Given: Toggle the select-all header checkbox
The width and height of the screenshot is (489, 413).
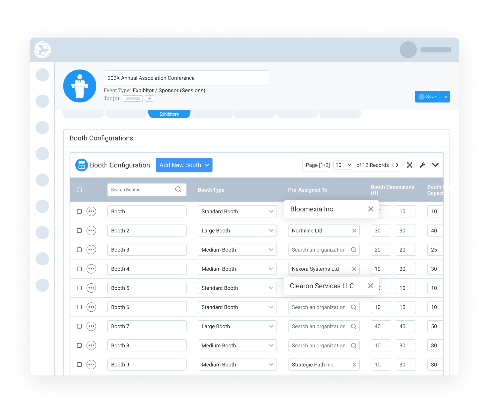Looking at the screenshot, I should [79, 190].
